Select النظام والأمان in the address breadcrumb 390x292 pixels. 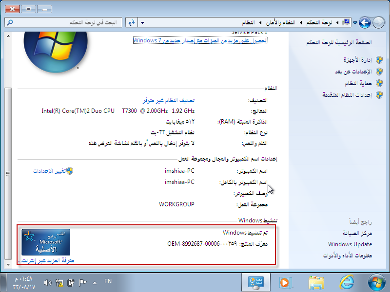coord(281,22)
